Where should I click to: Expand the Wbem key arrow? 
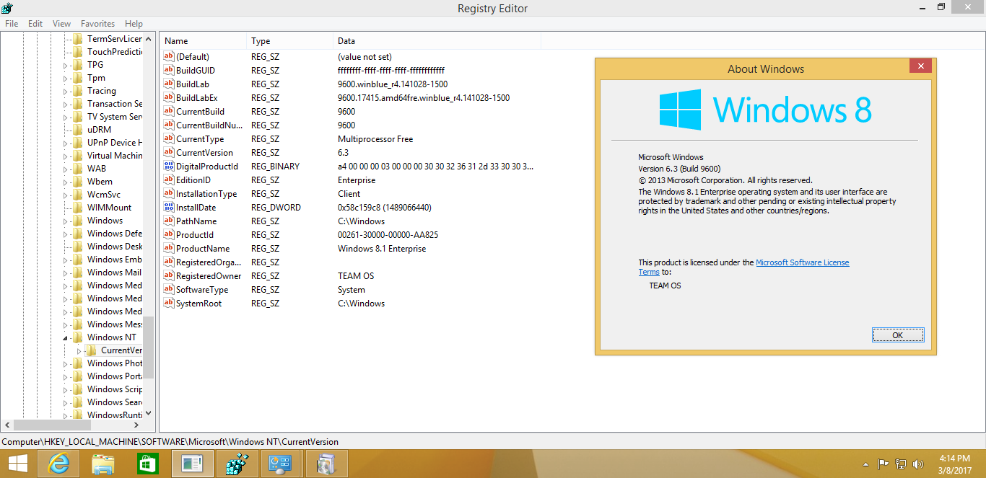[x=65, y=182]
